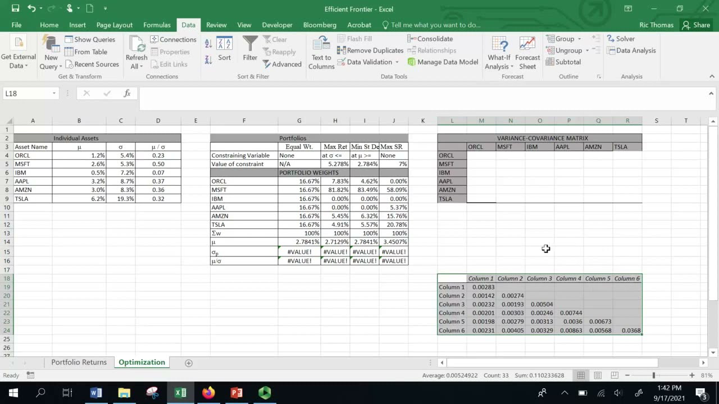Viewport: 719px width, 404px height.
Task: Open Recent Sources
Action: coord(92,64)
